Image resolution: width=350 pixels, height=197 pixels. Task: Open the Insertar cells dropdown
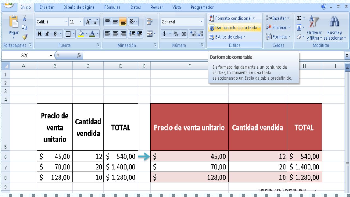coord(278,18)
